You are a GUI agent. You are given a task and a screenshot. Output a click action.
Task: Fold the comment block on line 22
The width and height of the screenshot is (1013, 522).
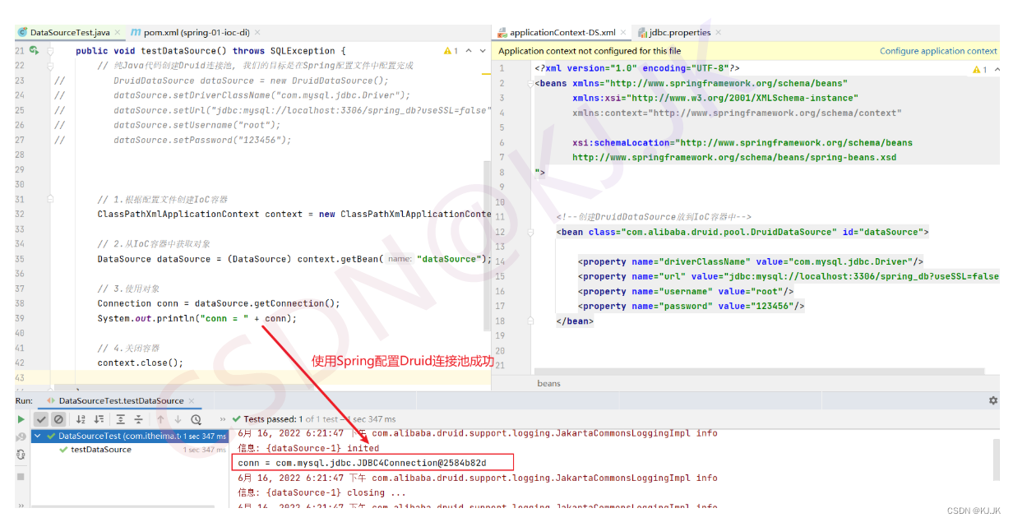[50, 66]
